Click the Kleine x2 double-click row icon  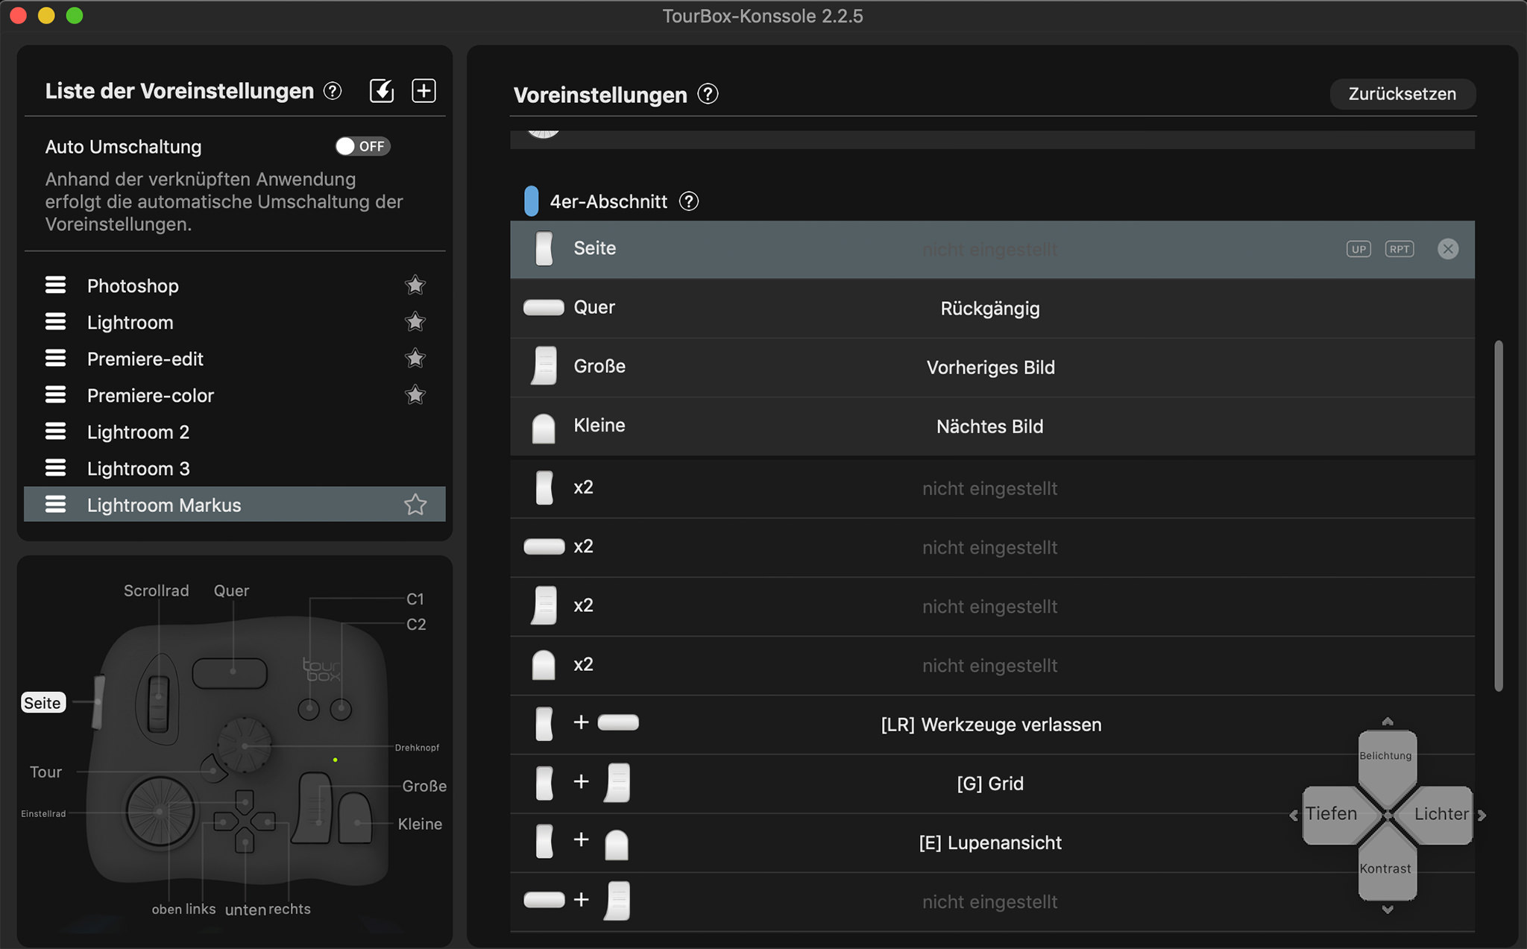point(544,664)
